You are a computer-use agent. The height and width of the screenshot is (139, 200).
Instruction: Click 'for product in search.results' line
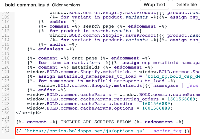point(90,31)
